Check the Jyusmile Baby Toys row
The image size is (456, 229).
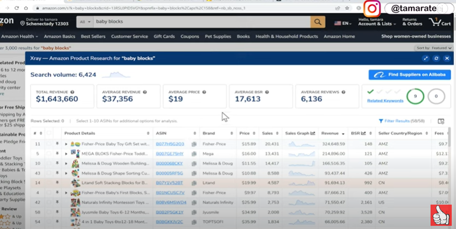tap(49, 212)
